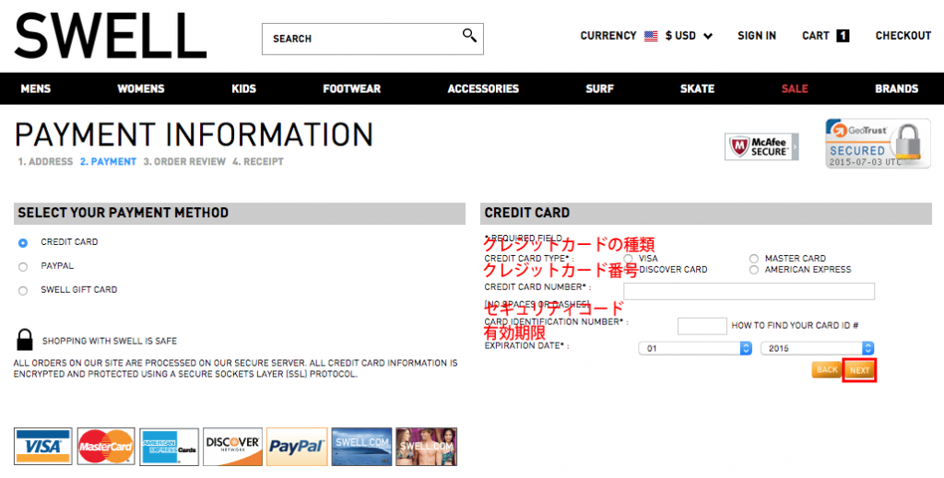Viewport: 944px width, 478px height.
Task: Open the currency USD dropdown
Action: click(689, 36)
